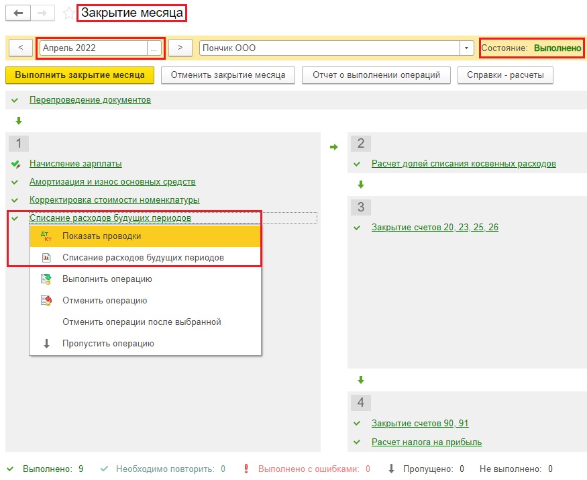Click down-arrow icon next to 'Пропустить операцию'
587x480 pixels.
[46, 344]
